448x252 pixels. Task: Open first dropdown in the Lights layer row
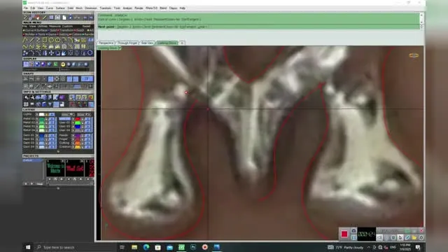click(x=68, y=114)
